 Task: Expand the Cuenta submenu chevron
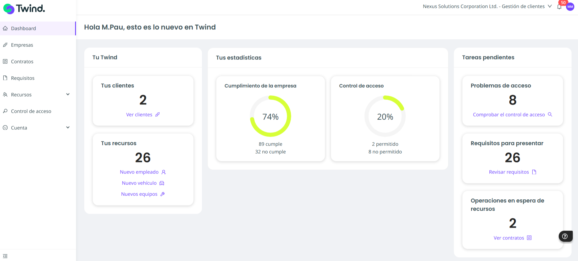[68, 128]
